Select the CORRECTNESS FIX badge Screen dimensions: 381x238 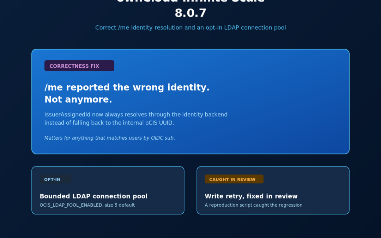click(x=79, y=66)
